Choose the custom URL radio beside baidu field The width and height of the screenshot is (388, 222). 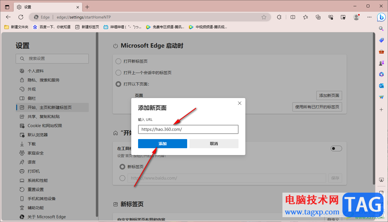122,178
